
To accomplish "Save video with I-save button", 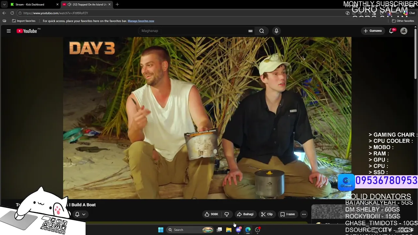I will [288, 214].
